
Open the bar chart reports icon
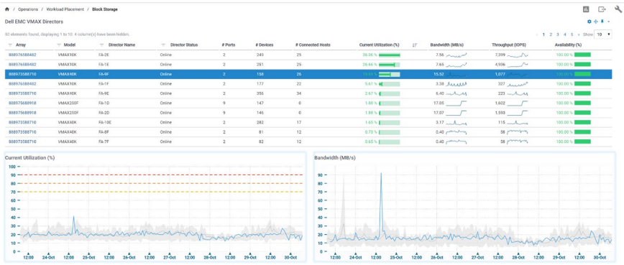(x=586, y=9)
